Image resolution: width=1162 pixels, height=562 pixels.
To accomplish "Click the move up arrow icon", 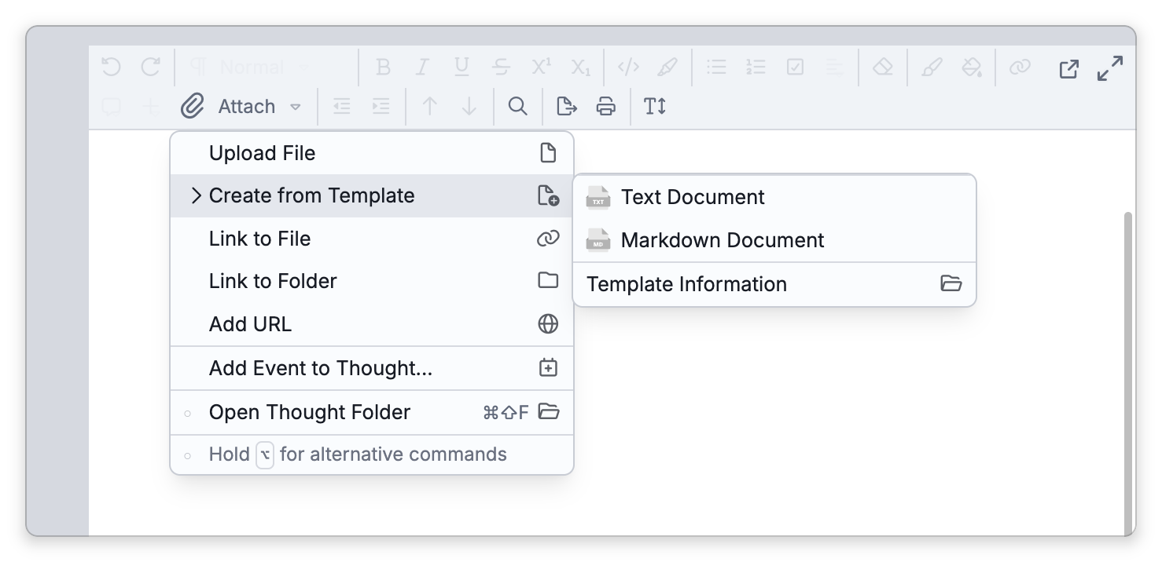I will pyautogui.click(x=429, y=106).
